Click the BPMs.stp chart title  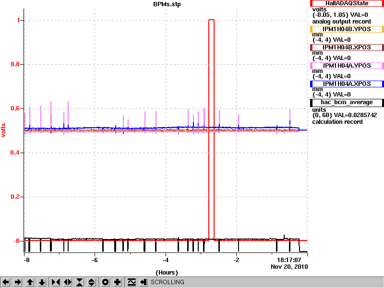click(167, 4)
